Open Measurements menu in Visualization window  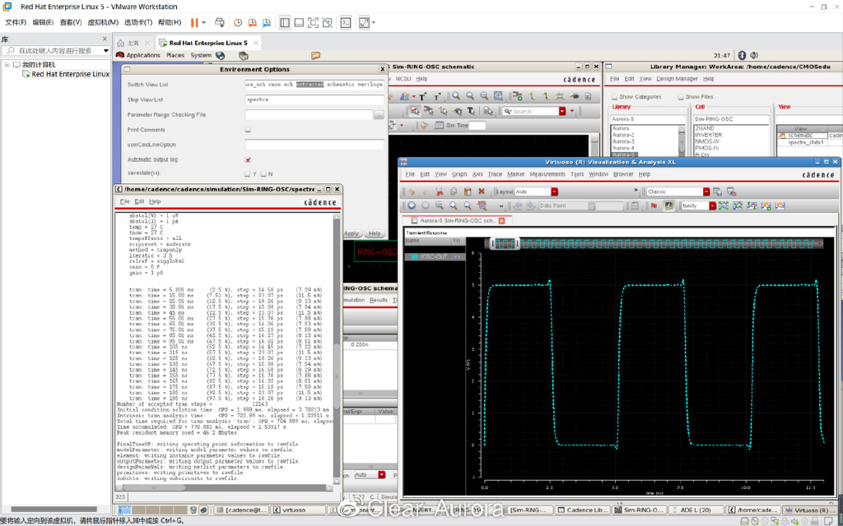coord(547,174)
